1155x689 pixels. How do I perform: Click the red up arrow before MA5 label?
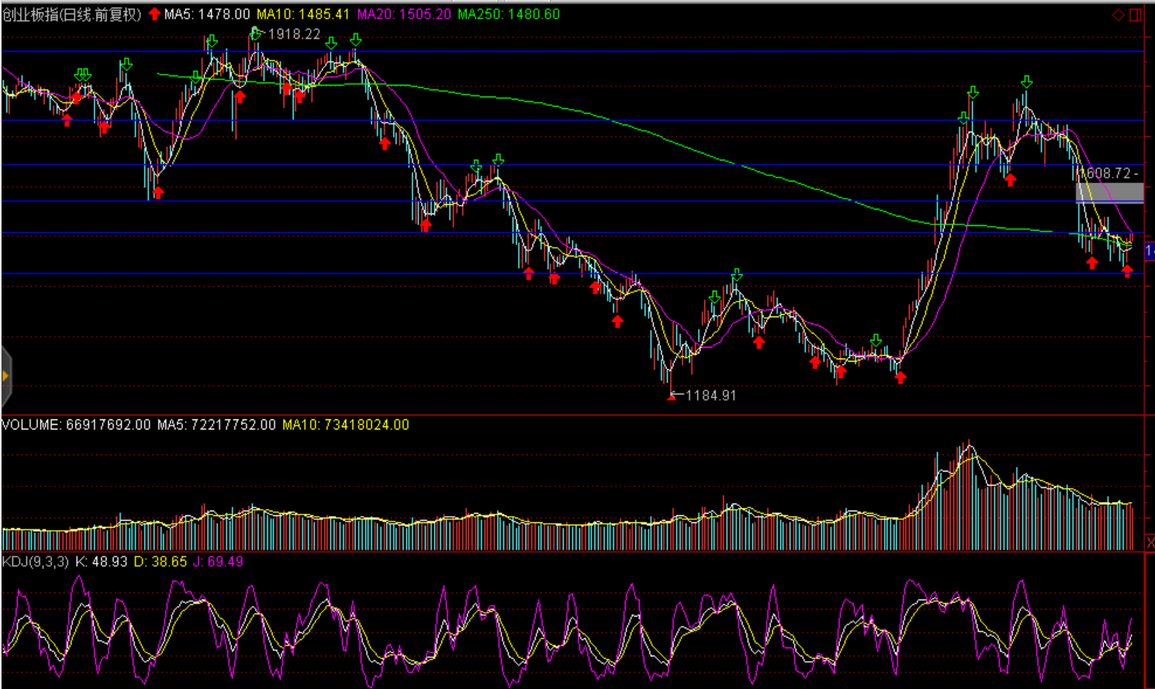(154, 14)
